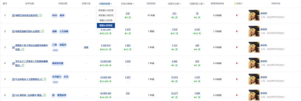Select 增量从低到高 sort option
Viewport: 301px width, 101px height.
click(x=106, y=20)
